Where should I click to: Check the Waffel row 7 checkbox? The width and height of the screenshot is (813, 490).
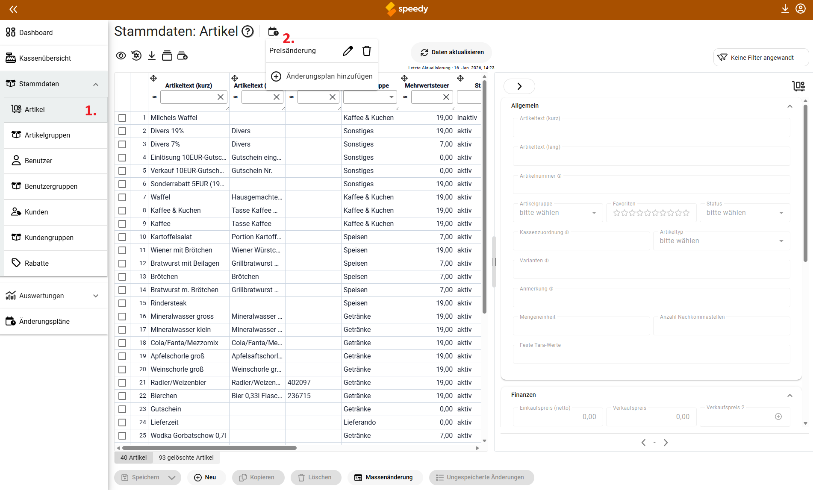click(x=122, y=197)
